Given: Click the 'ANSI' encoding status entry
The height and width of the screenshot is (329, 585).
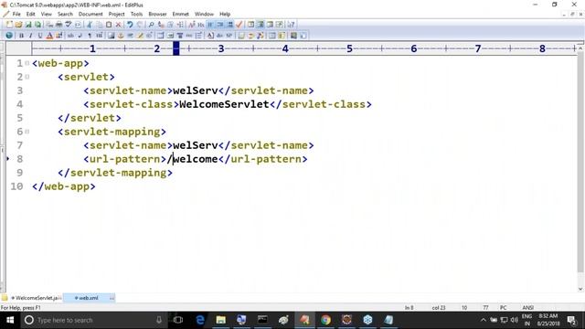Looking at the screenshot, I should pos(528,308).
